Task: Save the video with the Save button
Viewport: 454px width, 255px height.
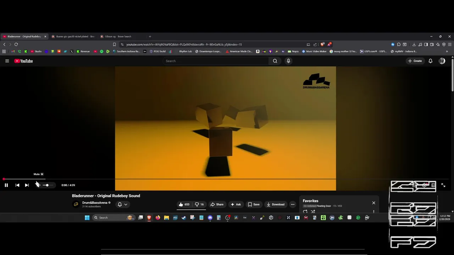Action: click(x=254, y=204)
